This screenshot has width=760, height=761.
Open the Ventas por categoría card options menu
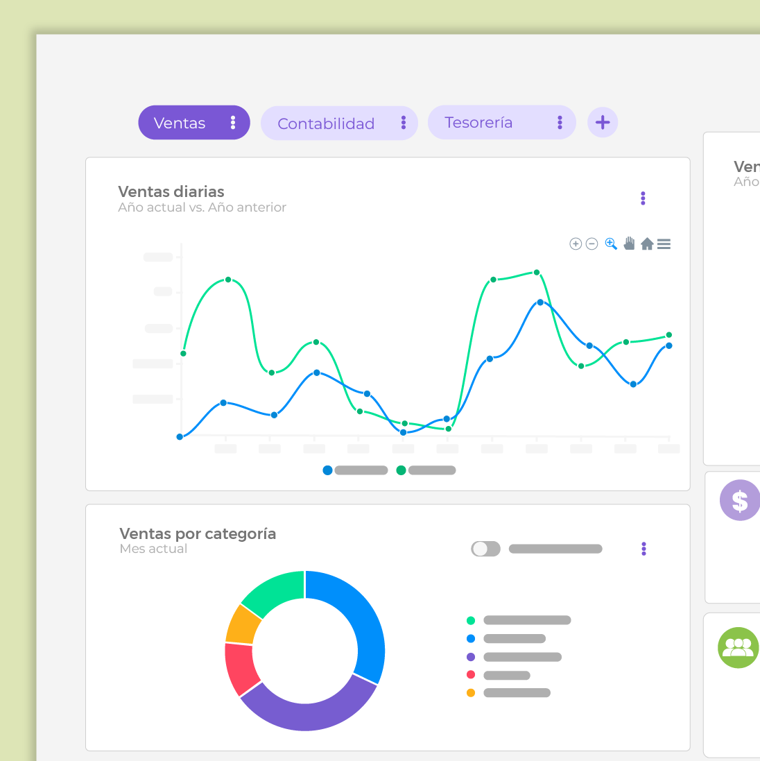(x=644, y=549)
